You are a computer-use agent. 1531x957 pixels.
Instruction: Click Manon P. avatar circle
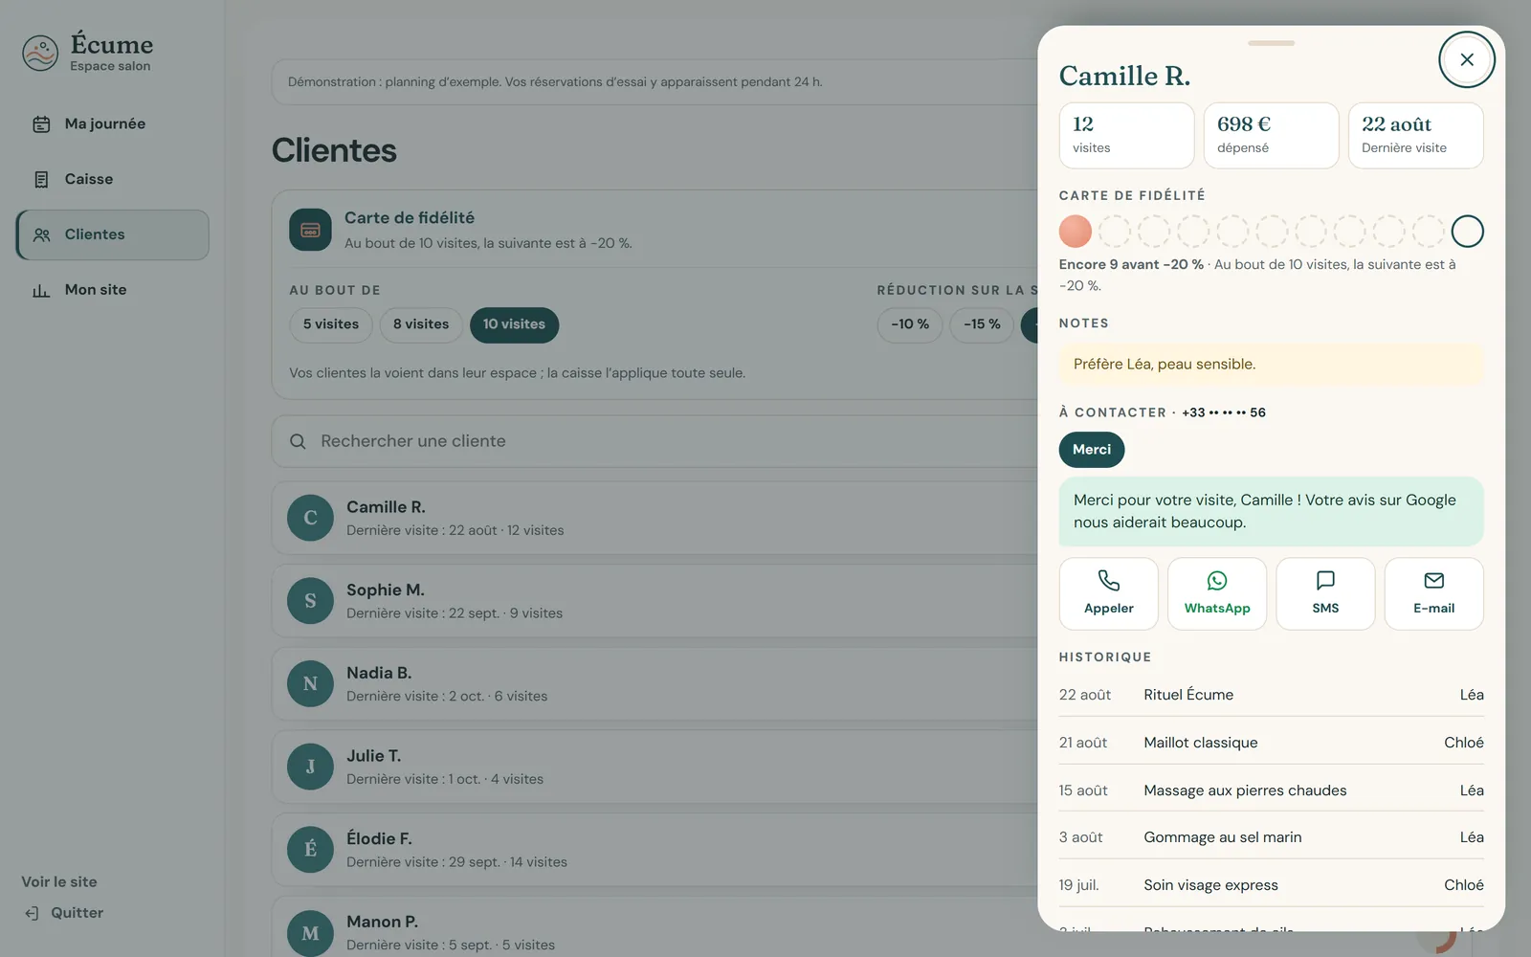pos(310,933)
